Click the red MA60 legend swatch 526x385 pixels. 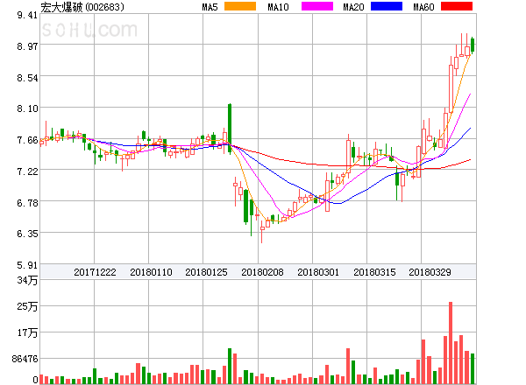tap(457, 6)
